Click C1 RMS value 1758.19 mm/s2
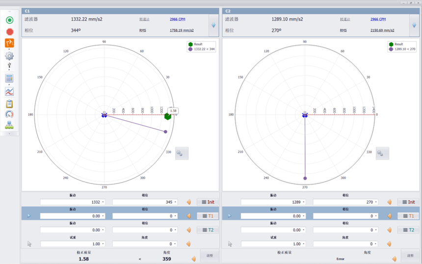This screenshot has height=264, width=422. click(x=182, y=30)
